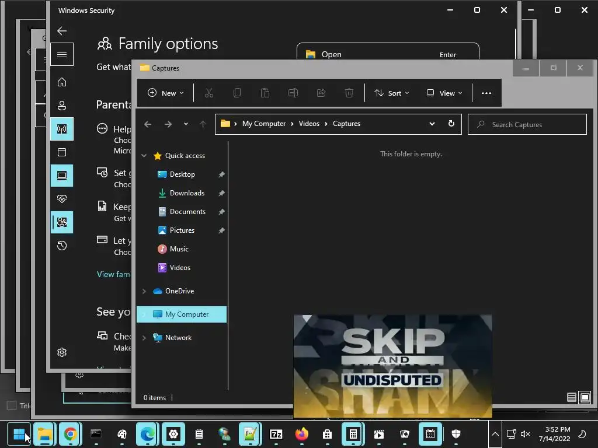Click the Rename icon in Captures toolbar

pyautogui.click(x=293, y=93)
